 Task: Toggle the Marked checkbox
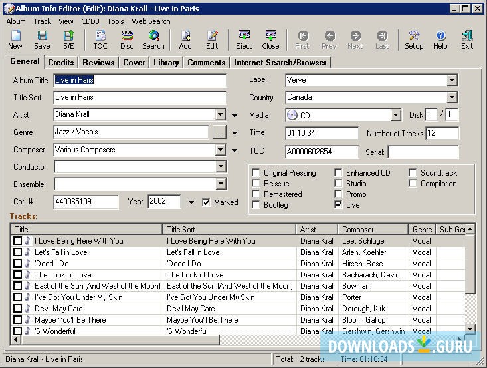207,202
